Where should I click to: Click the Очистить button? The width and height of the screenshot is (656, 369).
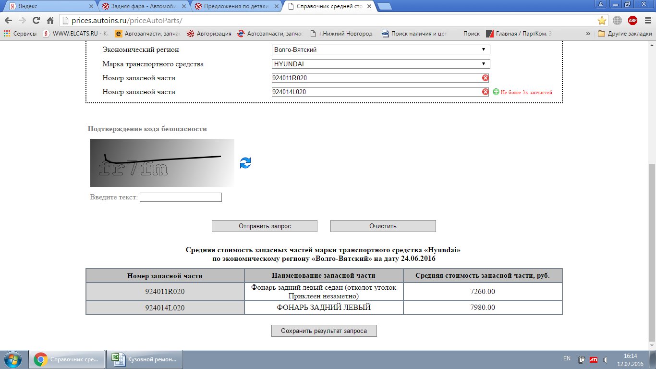click(x=383, y=226)
